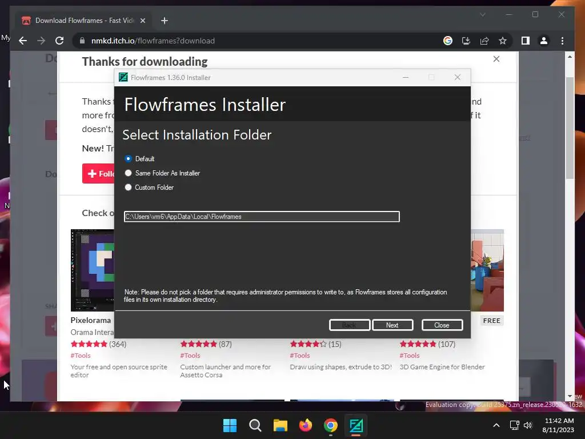585x439 pixels.
Task: Click the Back button in installer
Action: (349, 325)
